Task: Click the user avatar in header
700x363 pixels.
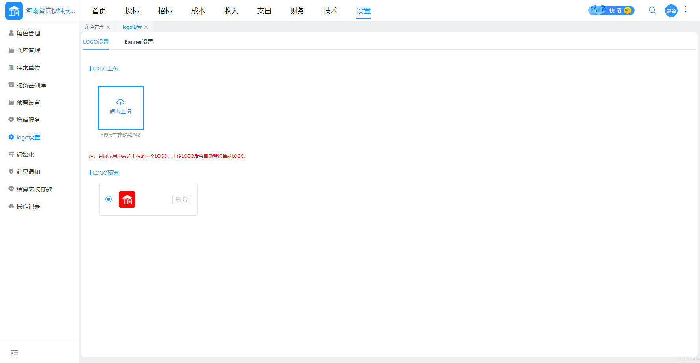Action: [x=671, y=11]
